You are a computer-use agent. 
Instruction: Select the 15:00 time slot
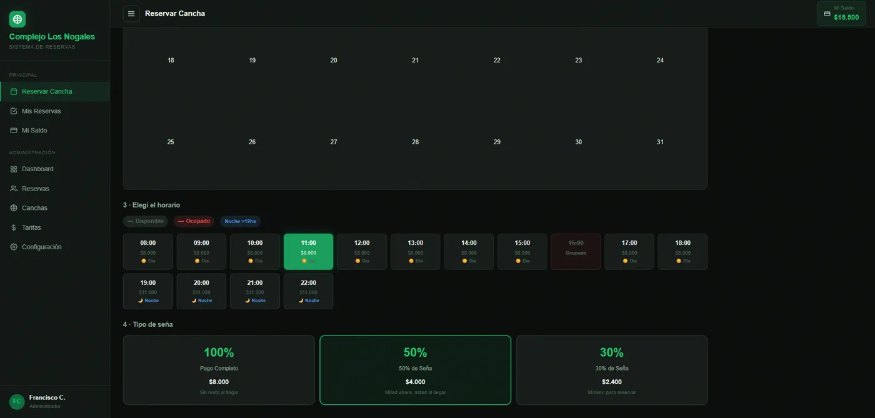tap(522, 252)
